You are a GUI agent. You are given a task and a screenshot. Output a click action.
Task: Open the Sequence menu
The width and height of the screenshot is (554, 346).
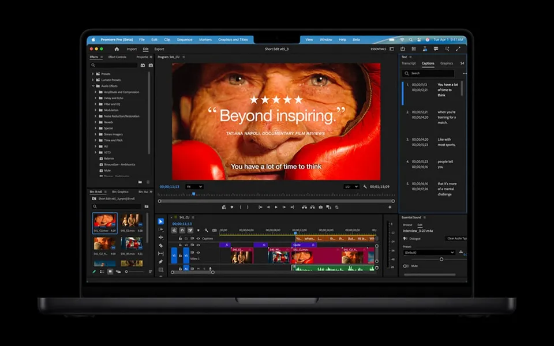pyautogui.click(x=185, y=40)
